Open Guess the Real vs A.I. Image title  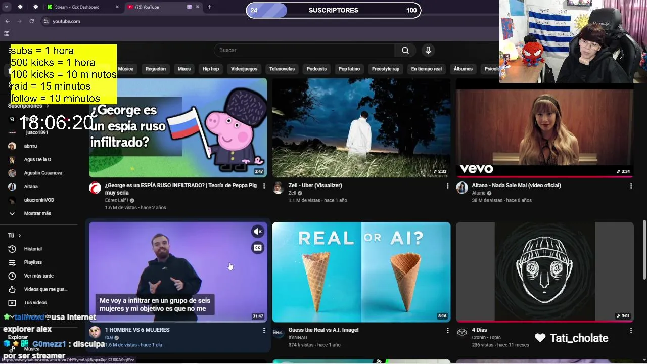[x=323, y=330]
